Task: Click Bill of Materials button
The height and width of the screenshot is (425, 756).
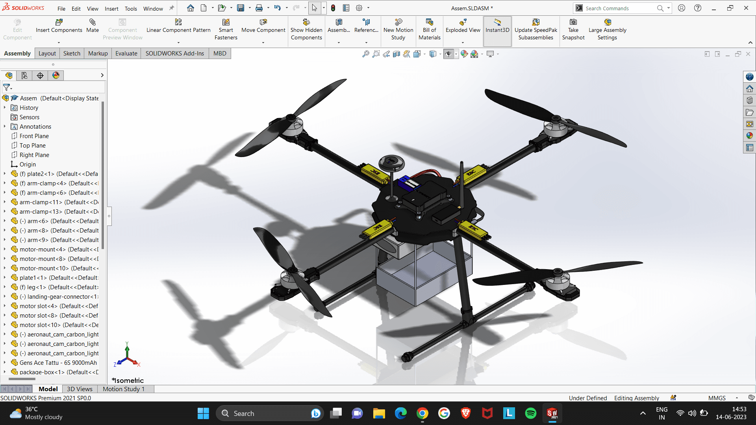Action: (429, 30)
